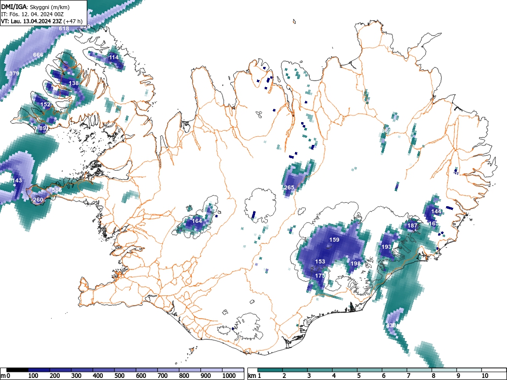The image size is (507, 380).
Task: Click the 960 visibility label
Action: (x=386, y=130)
